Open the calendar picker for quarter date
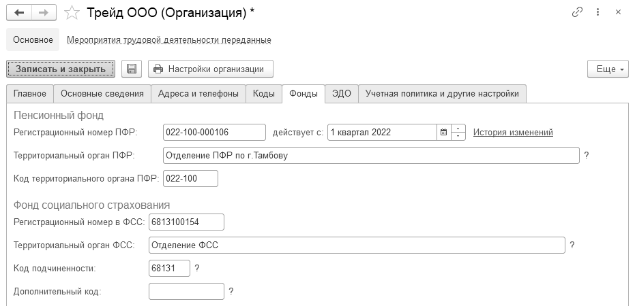 coord(443,133)
